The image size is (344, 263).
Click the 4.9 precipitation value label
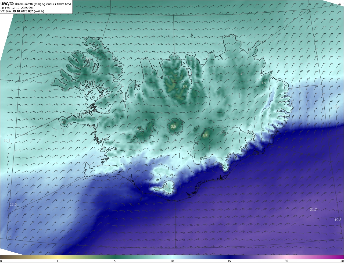tap(264, 83)
